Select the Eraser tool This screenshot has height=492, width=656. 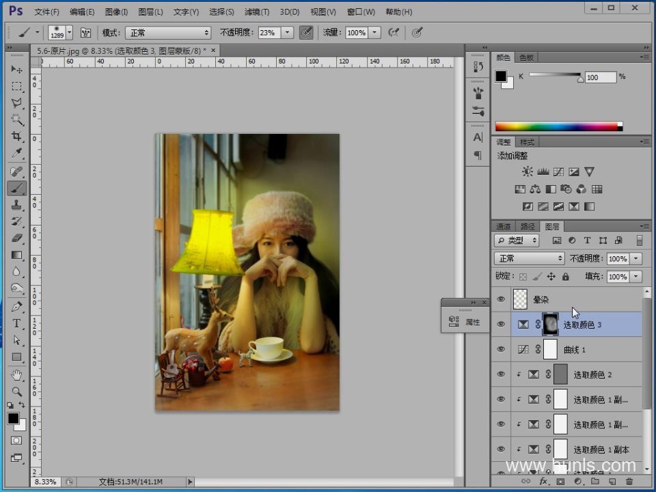tap(16, 238)
